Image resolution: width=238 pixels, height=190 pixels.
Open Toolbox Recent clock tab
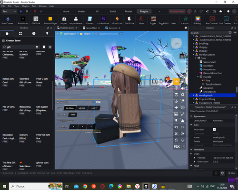(34, 33)
